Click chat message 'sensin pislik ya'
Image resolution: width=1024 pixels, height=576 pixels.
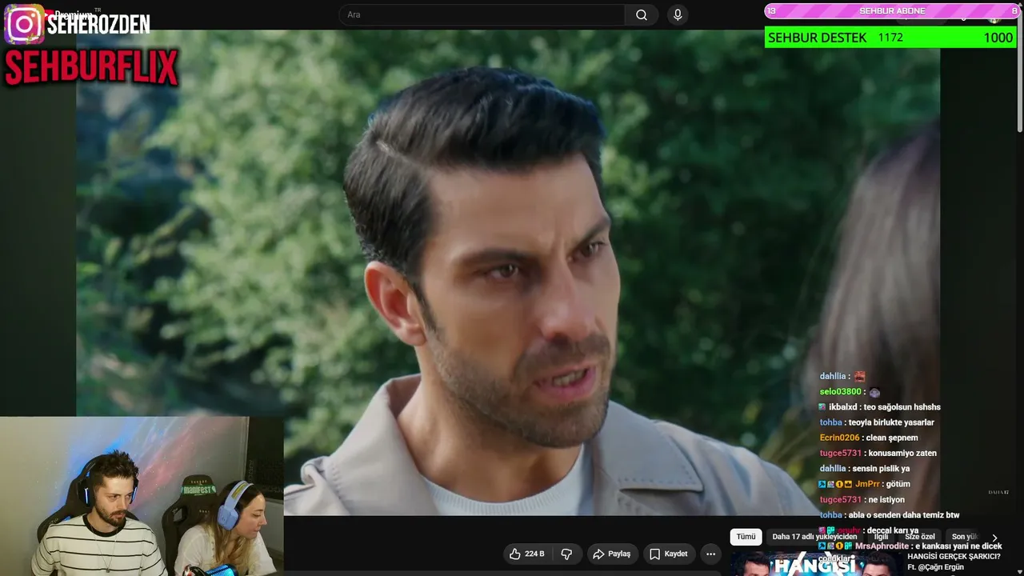click(x=882, y=468)
